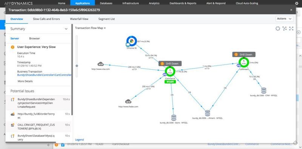Open Cloud Auto-Scaling menu

(247, 3)
